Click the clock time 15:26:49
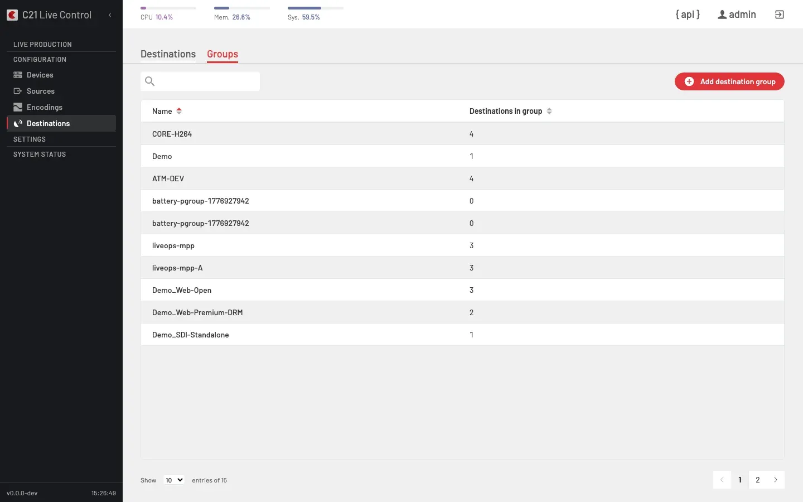The height and width of the screenshot is (502, 803). [104, 493]
